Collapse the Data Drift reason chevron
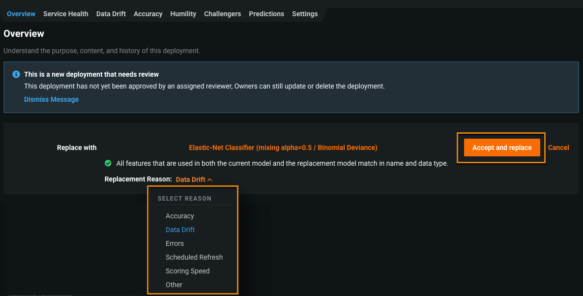583x296 pixels. (x=210, y=180)
